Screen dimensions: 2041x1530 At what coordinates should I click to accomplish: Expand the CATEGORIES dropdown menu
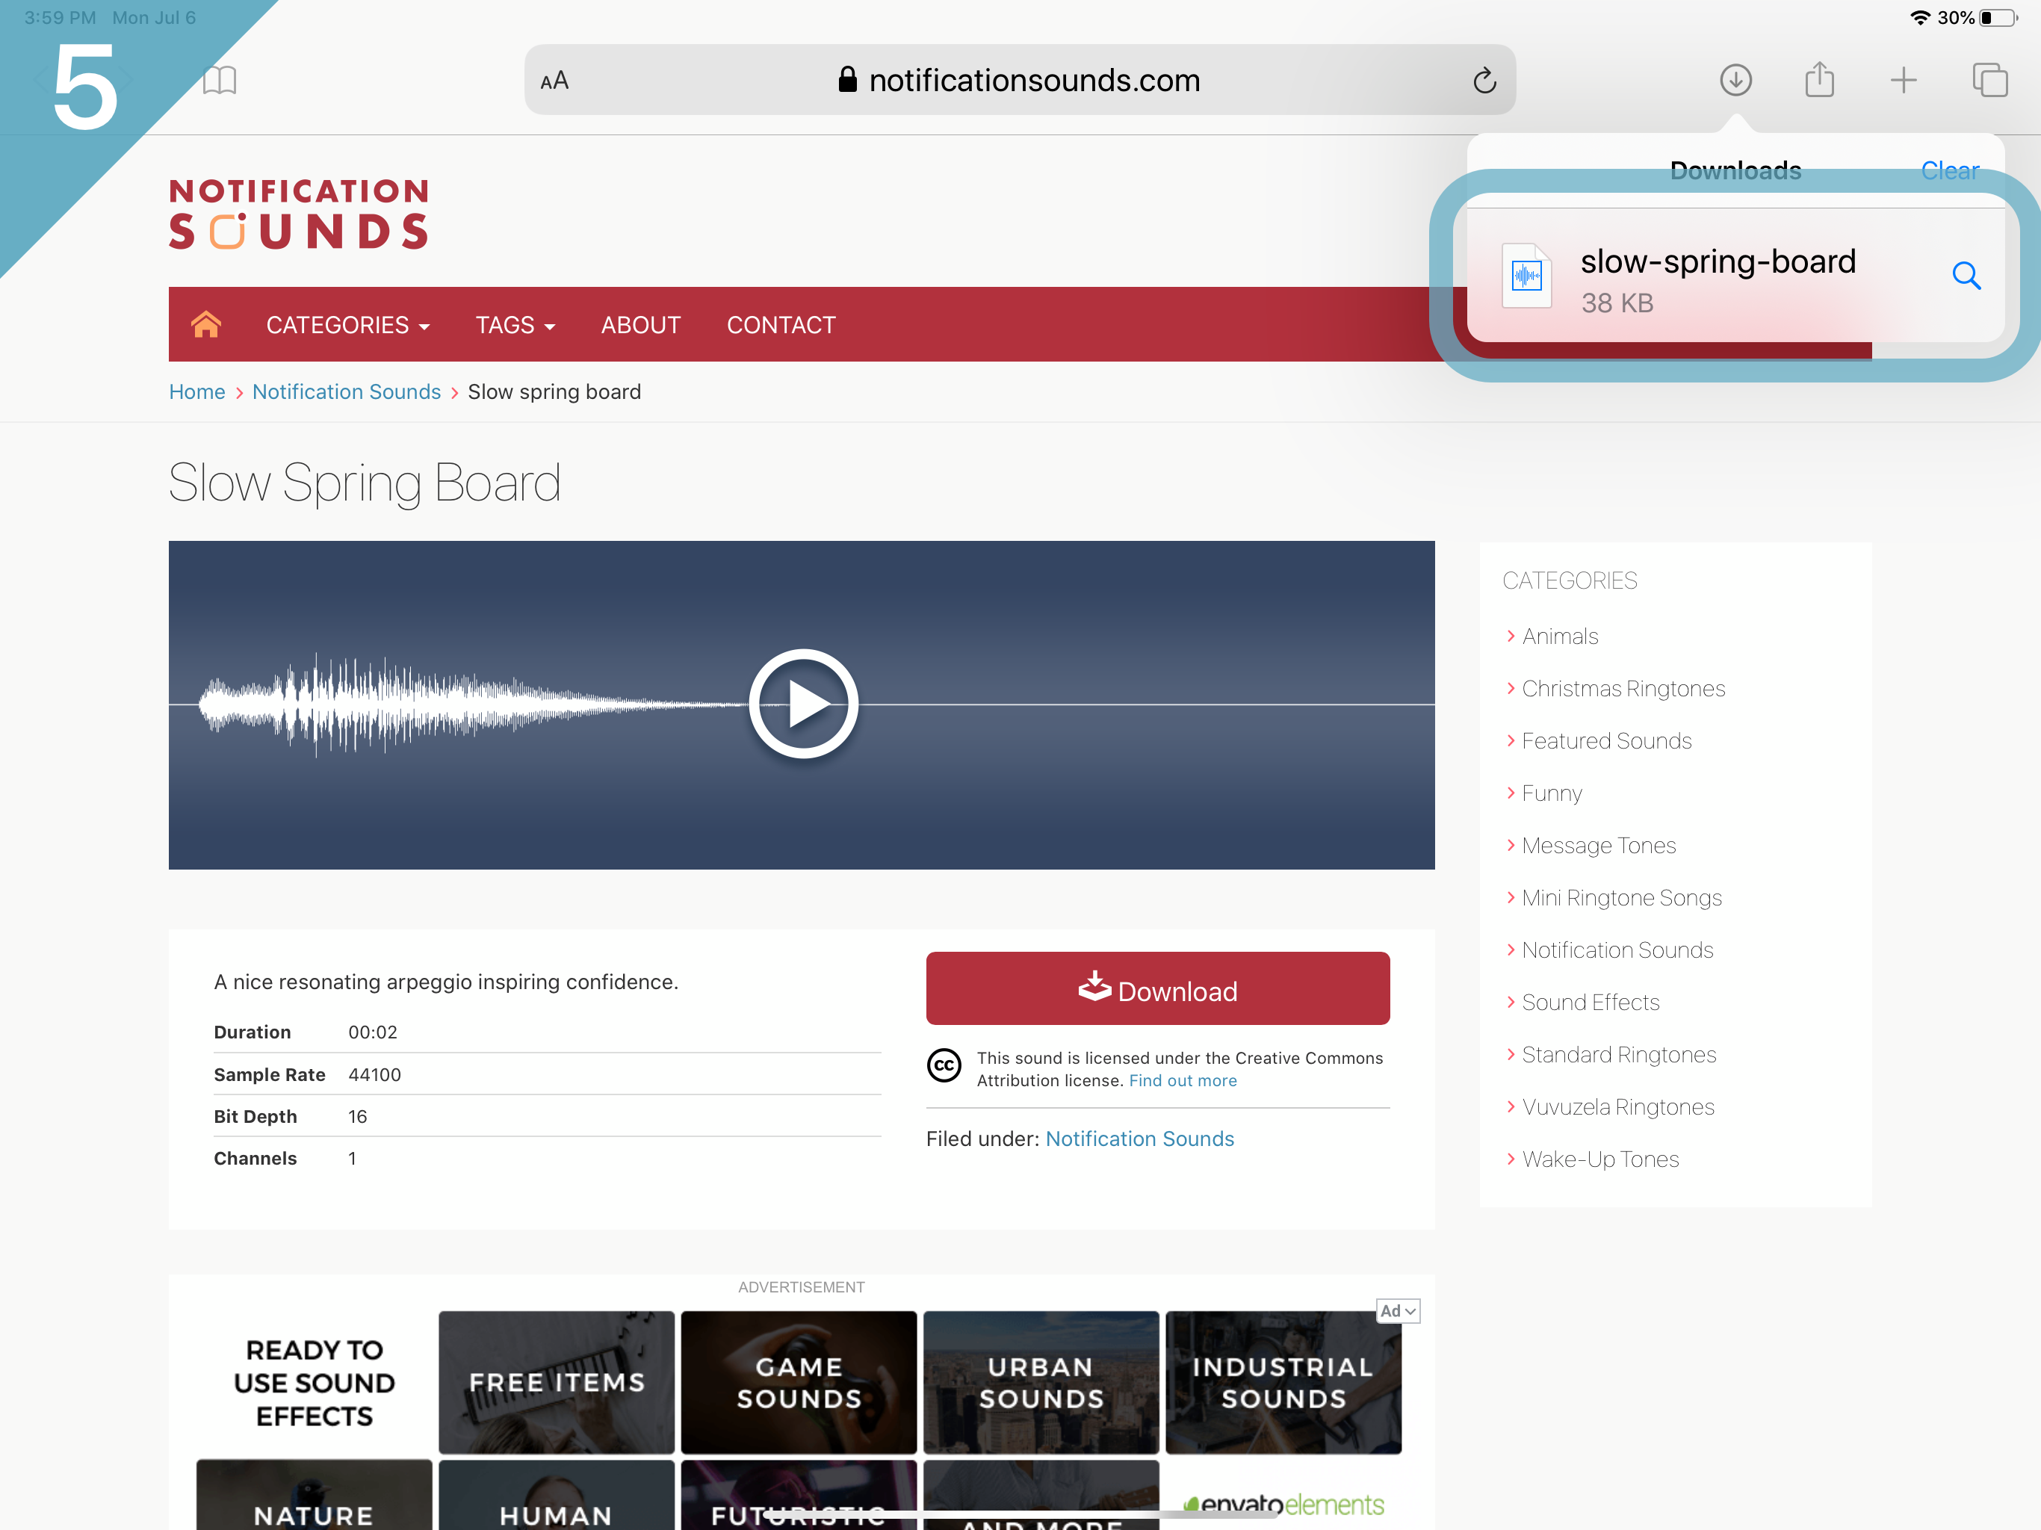pyautogui.click(x=347, y=325)
